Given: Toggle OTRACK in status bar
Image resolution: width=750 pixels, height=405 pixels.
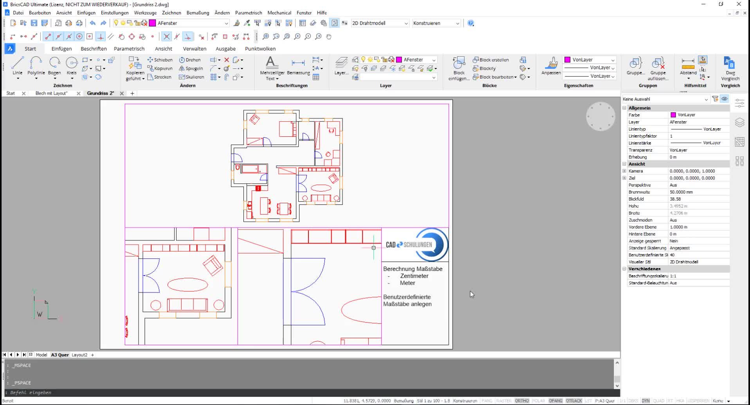Looking at the screenshot, I should click(x=574, y=401).
